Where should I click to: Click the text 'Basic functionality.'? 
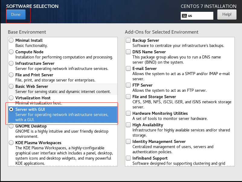click(x=31, y=45)
